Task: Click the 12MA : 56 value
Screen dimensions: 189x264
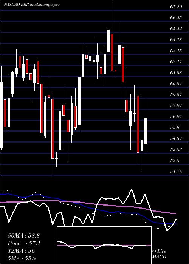Action: [x=21, y=251]
